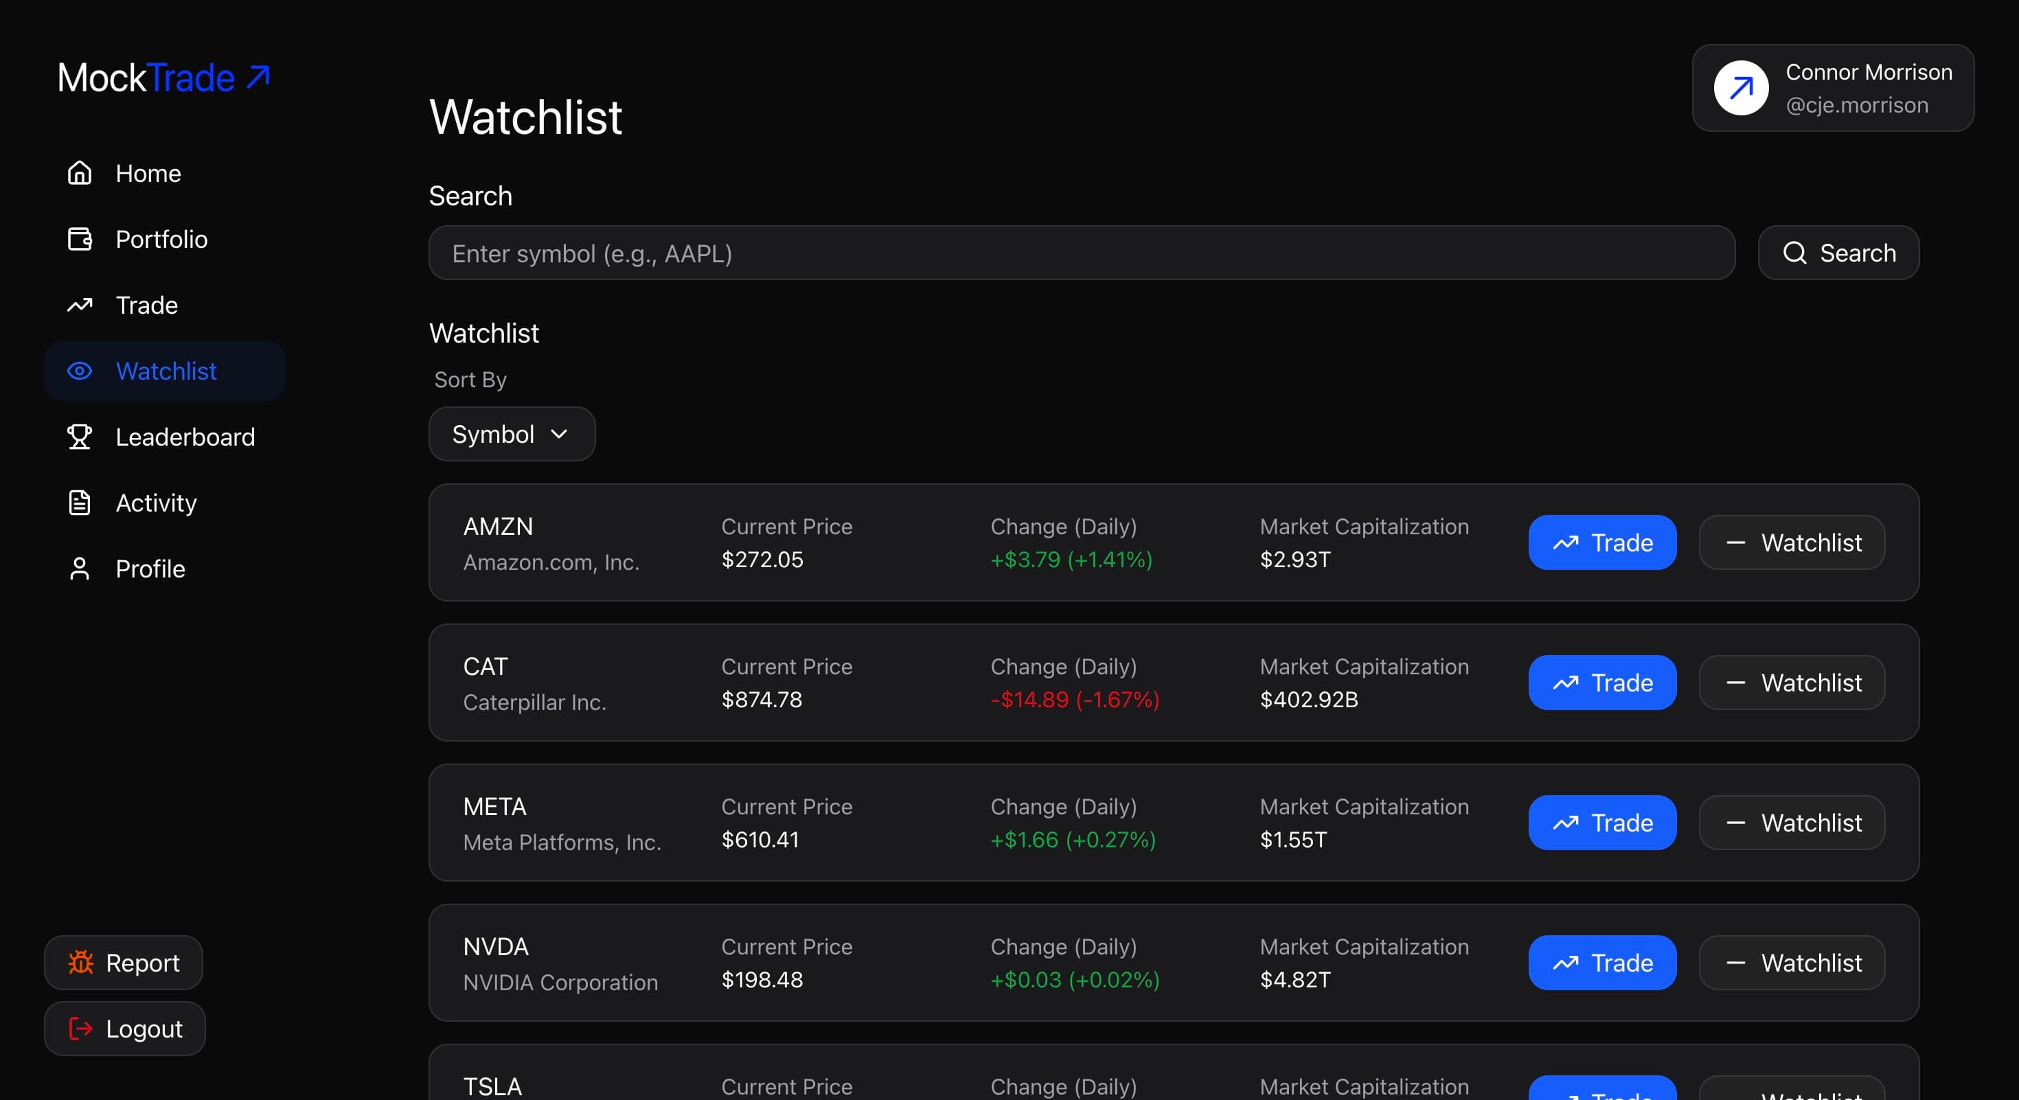
Task: Open the Profile page
Action: [165, 569]
